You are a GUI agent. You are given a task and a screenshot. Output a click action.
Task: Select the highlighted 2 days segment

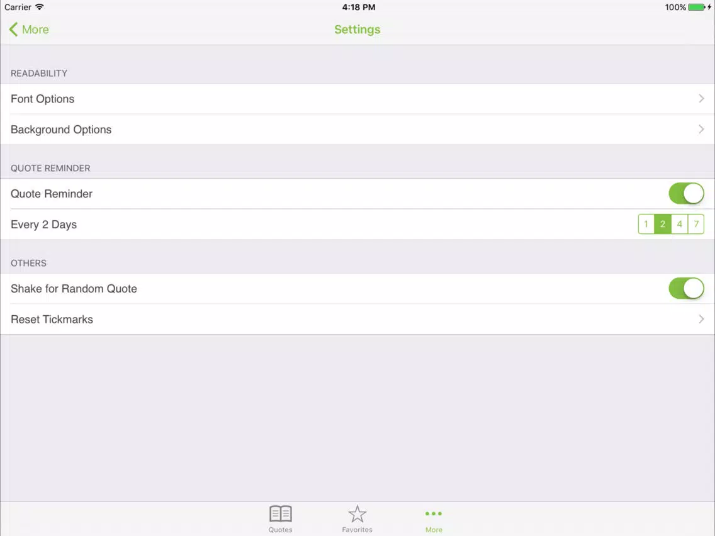point(663,224)
